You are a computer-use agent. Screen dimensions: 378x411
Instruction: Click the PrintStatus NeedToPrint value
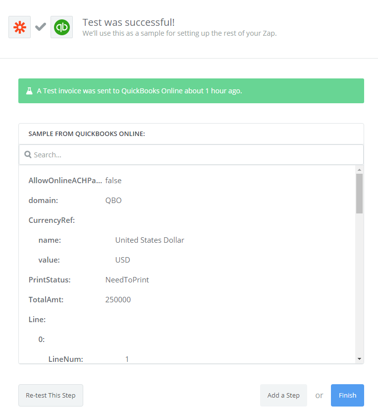[127, 280]
